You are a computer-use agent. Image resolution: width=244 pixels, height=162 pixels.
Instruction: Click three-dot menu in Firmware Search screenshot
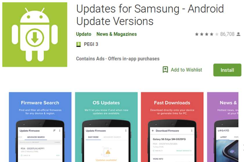click(60, 131)
